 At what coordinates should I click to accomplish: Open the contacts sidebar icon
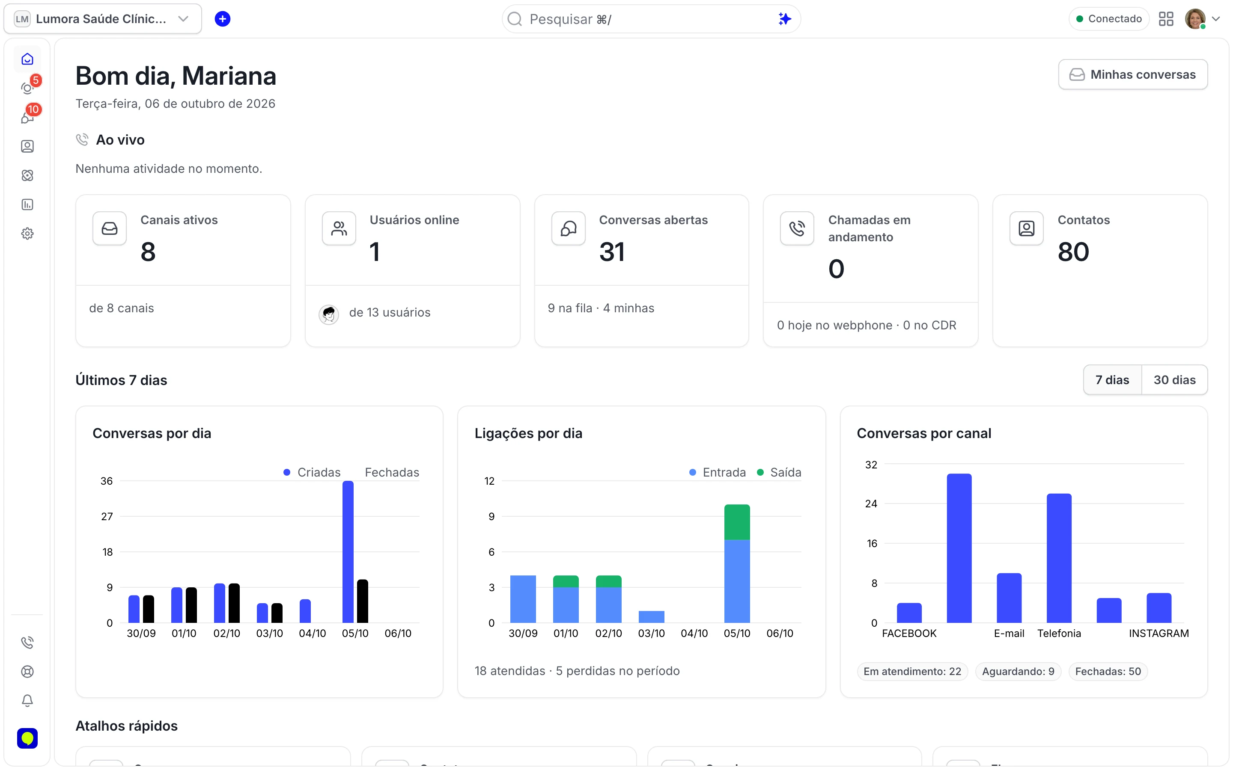click(27, 147)
